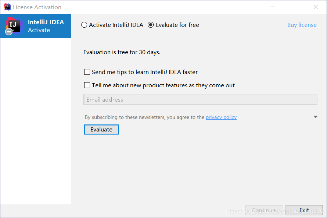
Task: Open the Buy license link
Action: (302, 25)
